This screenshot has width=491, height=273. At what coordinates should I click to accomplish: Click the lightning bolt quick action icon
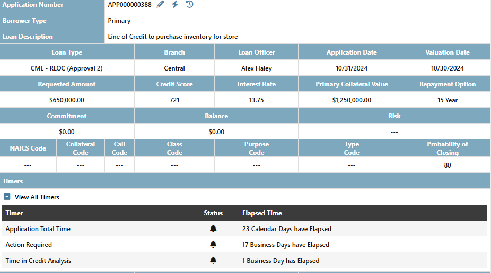point(175,5)
